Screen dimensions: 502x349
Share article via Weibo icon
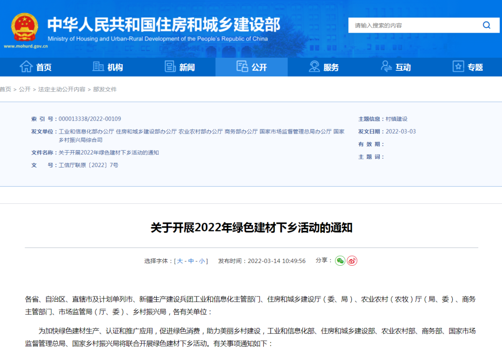click(352, 261)
